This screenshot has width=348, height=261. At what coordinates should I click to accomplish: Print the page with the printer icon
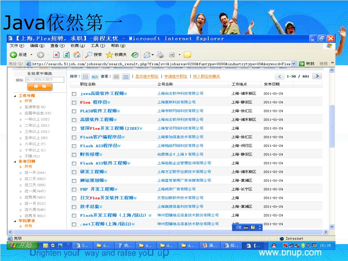click(x=160, y=55)
